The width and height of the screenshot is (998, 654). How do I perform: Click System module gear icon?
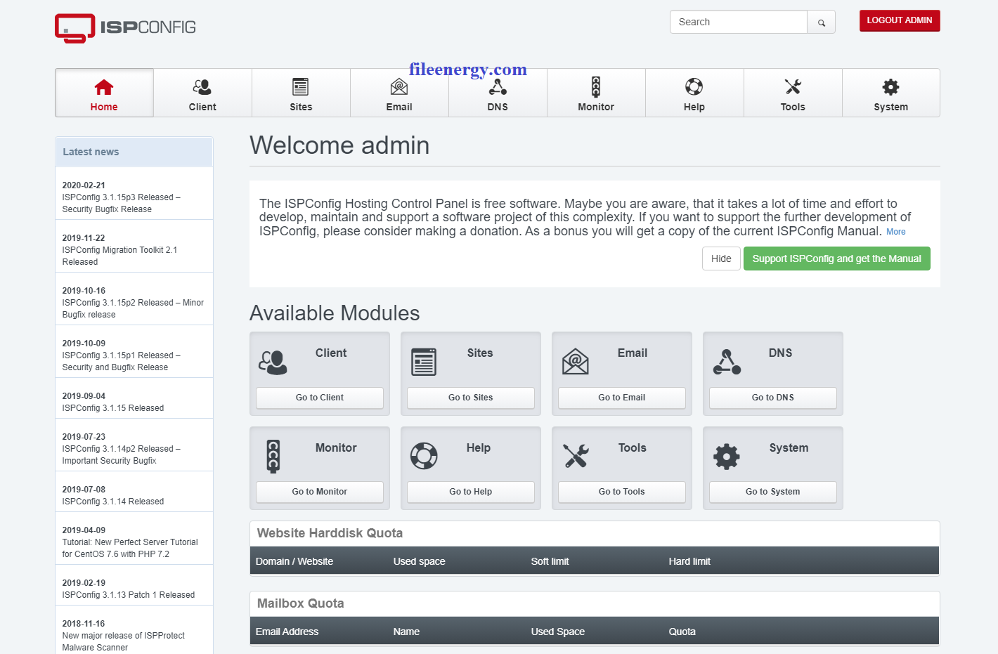coord(727,457)
